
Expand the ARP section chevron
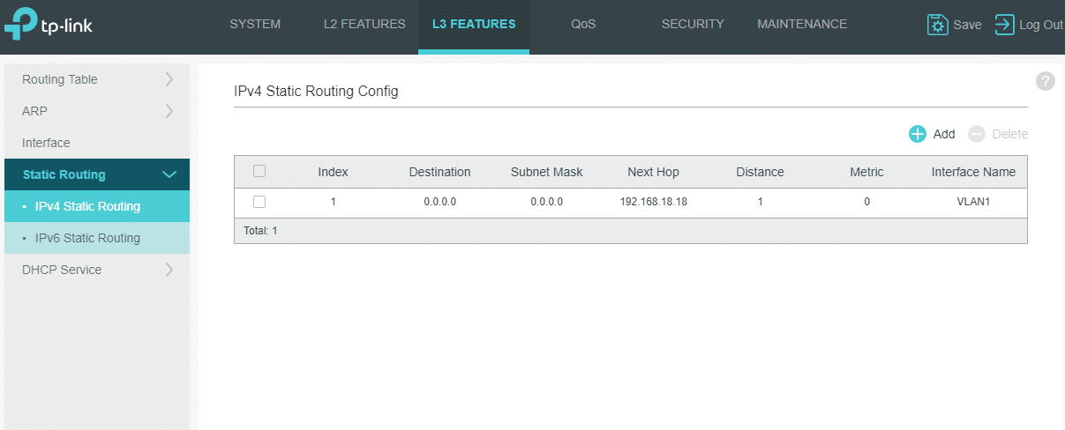click(x=169, y=111)
